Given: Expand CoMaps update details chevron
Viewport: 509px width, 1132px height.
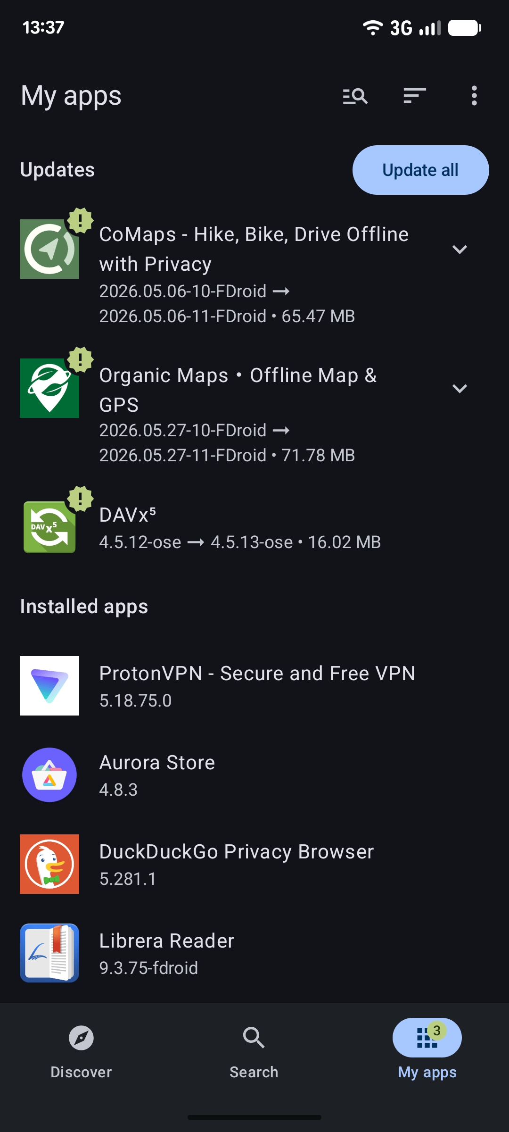Looking at the screenshot, I should [460, 249].
